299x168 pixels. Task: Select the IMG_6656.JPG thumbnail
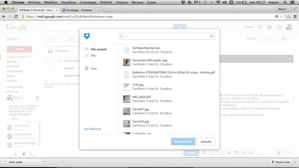pos(127,99)
